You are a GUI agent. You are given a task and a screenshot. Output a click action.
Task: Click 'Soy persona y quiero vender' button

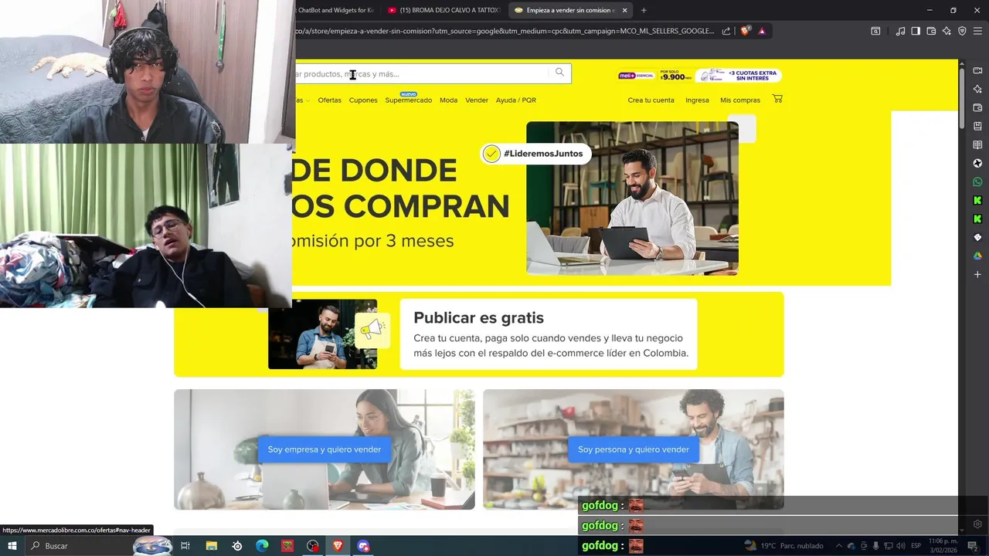(x=634, y=449)
